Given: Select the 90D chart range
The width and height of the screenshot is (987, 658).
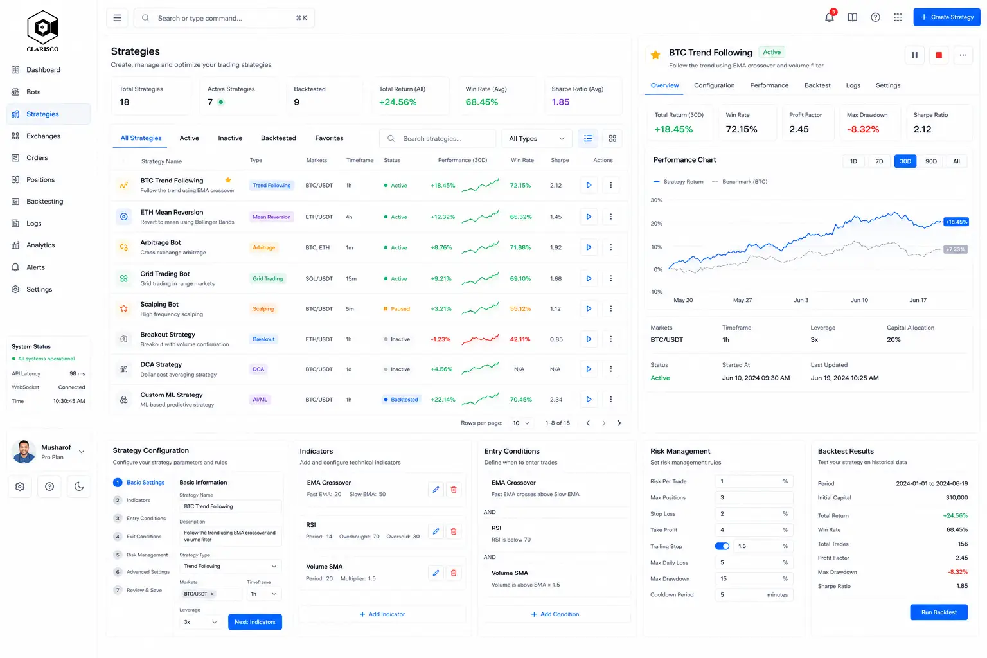Looking at the screenshot, I should (x=931, y=161).
